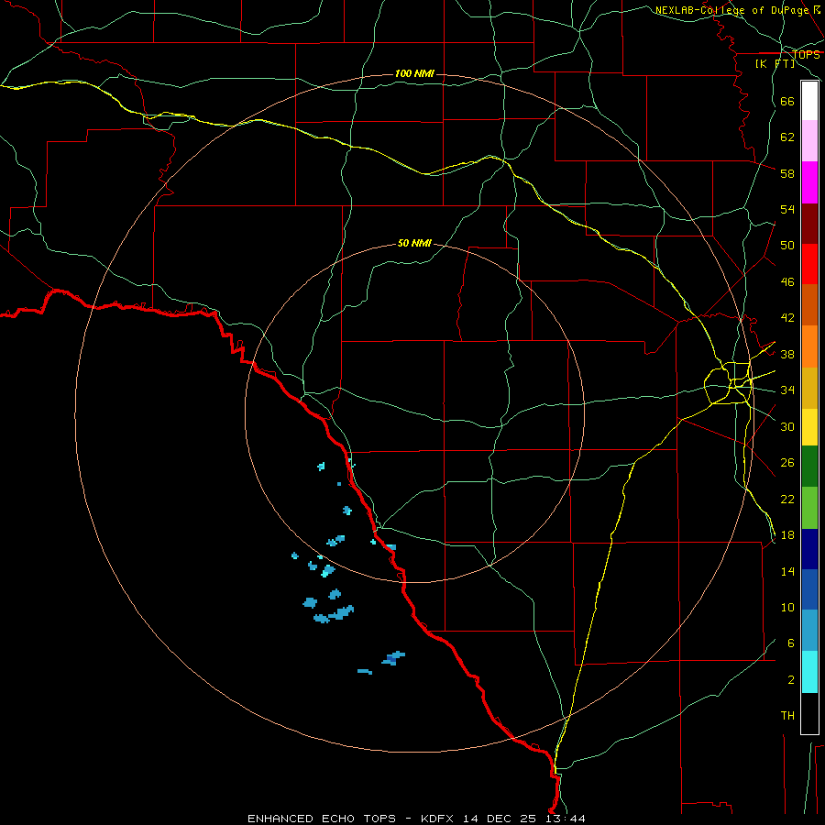The image size is (825, 825).
Task: Click the light pink legend swatch
Action: pos(809,140)
